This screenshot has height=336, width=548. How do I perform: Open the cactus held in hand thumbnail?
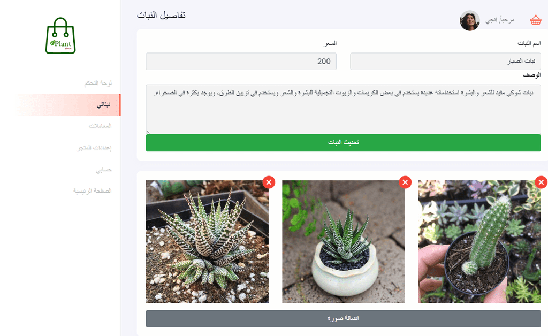pyautogui.click(x=479, y=242)
